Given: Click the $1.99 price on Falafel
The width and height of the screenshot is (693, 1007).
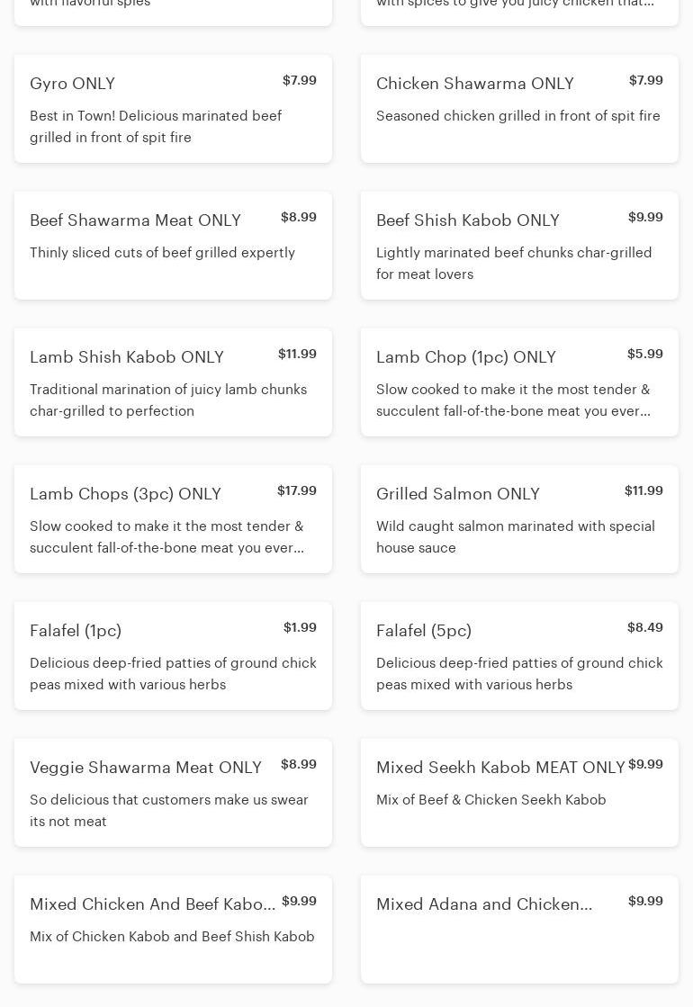Looking at the screenshot, I should (x=300, y=627).
